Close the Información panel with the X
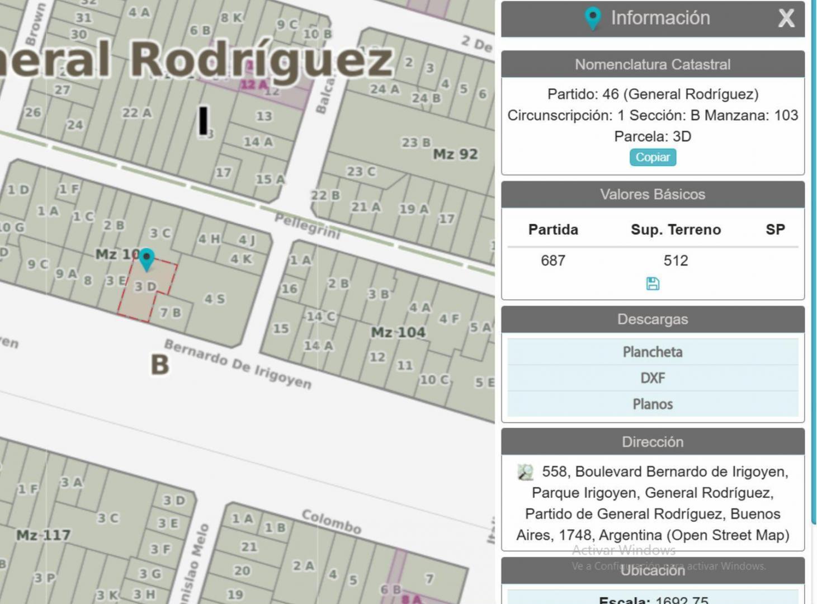 coord(786,18)
